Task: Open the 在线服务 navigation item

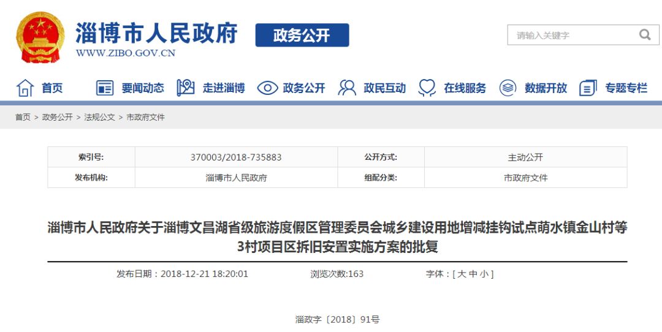Action: pyautogui.click(x=465, y=88)
